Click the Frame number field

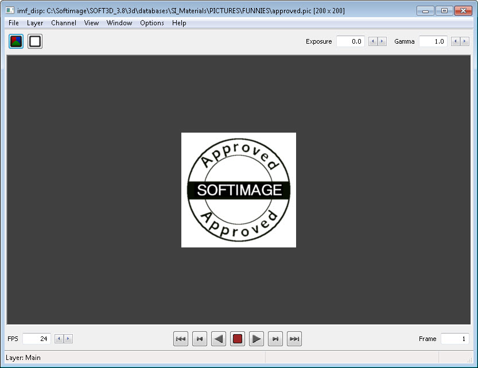(454, 339)
